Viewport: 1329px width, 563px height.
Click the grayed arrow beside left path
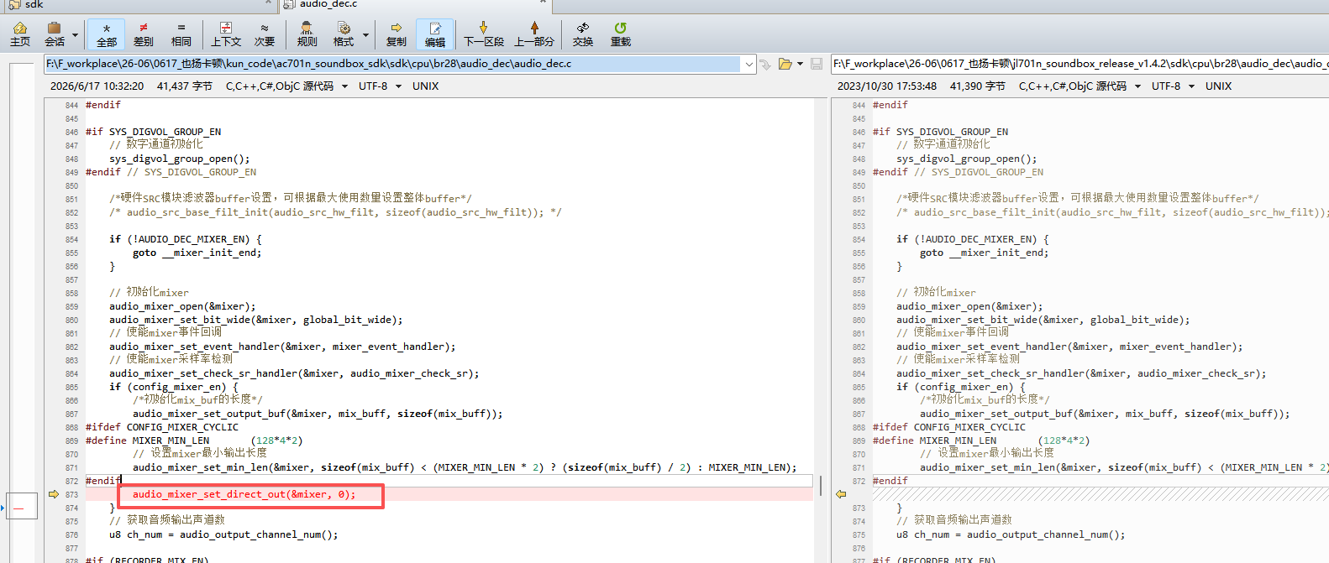click(x=764, y=64)
